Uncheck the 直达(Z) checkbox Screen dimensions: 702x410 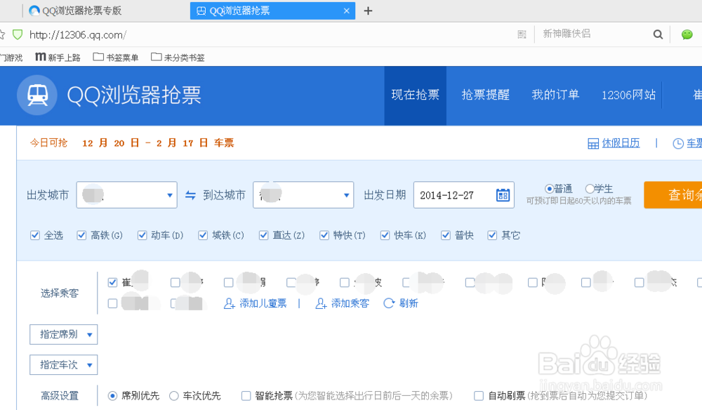point(264,235)
